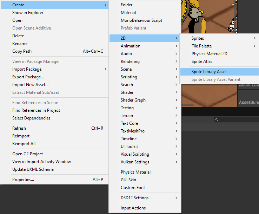
Task: Expand the Animation submenu
Action: coord(131,46)
